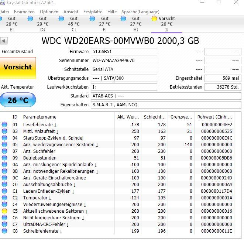The width and height of the screenshot is (244, 240).
Task: Click the Akt. Wer... column header
Action: [x=128, y=117]
